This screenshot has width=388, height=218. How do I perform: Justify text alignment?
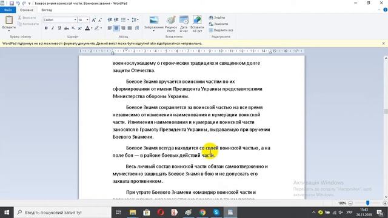130,28
